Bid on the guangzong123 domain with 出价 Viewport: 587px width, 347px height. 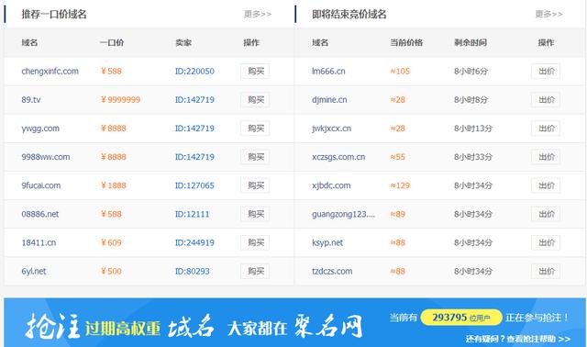coord(546,214)
